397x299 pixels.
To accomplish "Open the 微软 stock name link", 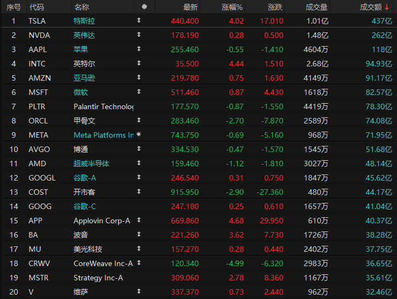I will [x=81, y=92].
